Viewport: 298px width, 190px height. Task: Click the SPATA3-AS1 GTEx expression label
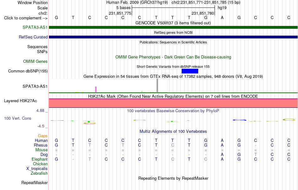35,86
